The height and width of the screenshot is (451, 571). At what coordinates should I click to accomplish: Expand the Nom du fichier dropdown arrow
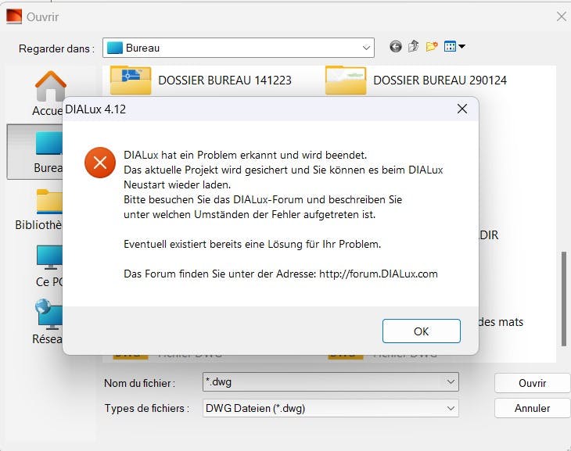(x=451, y=382)
